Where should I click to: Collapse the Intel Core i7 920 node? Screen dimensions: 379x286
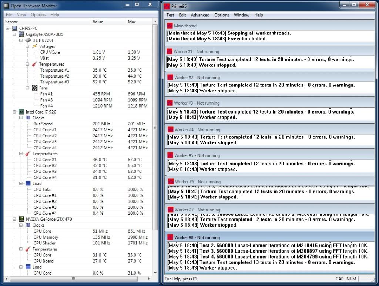click(x=15, y=112)
